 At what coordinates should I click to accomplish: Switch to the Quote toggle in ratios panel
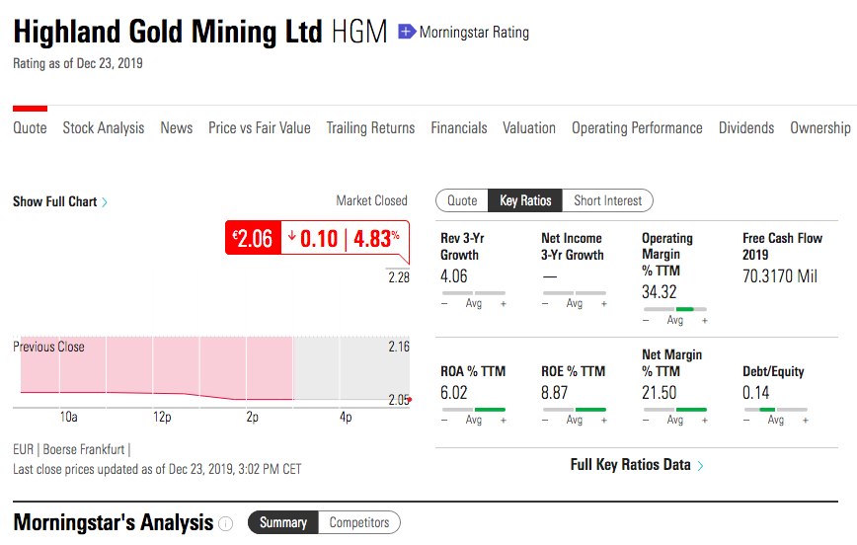tap(462, 200)
